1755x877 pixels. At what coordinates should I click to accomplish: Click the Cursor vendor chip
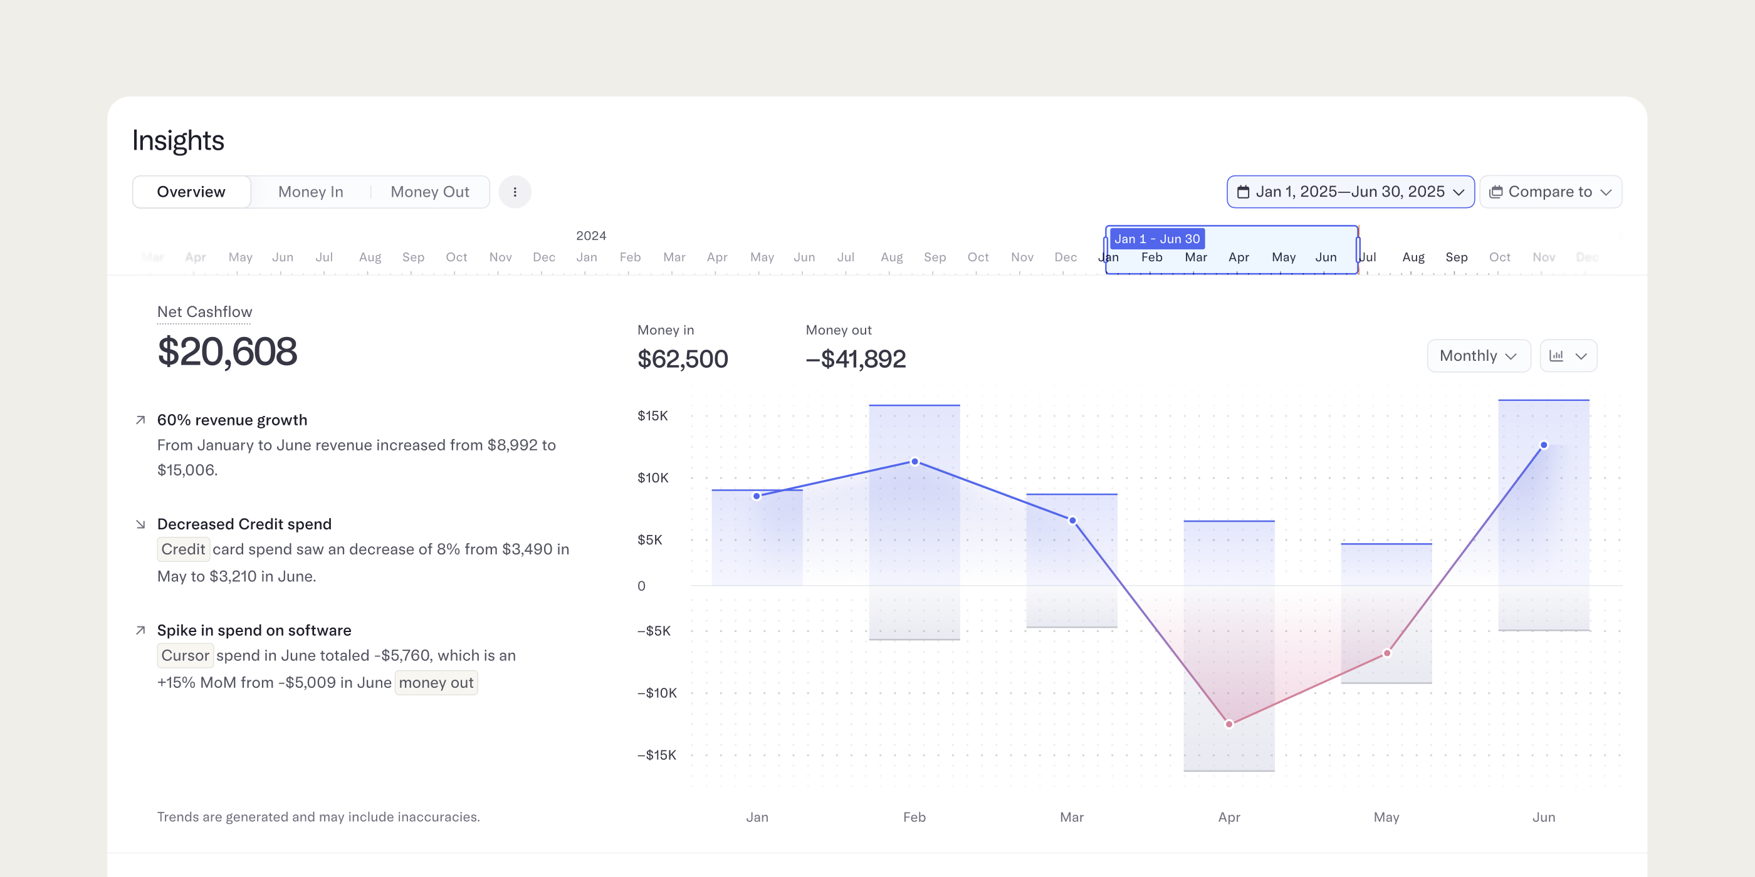(185, 656)
